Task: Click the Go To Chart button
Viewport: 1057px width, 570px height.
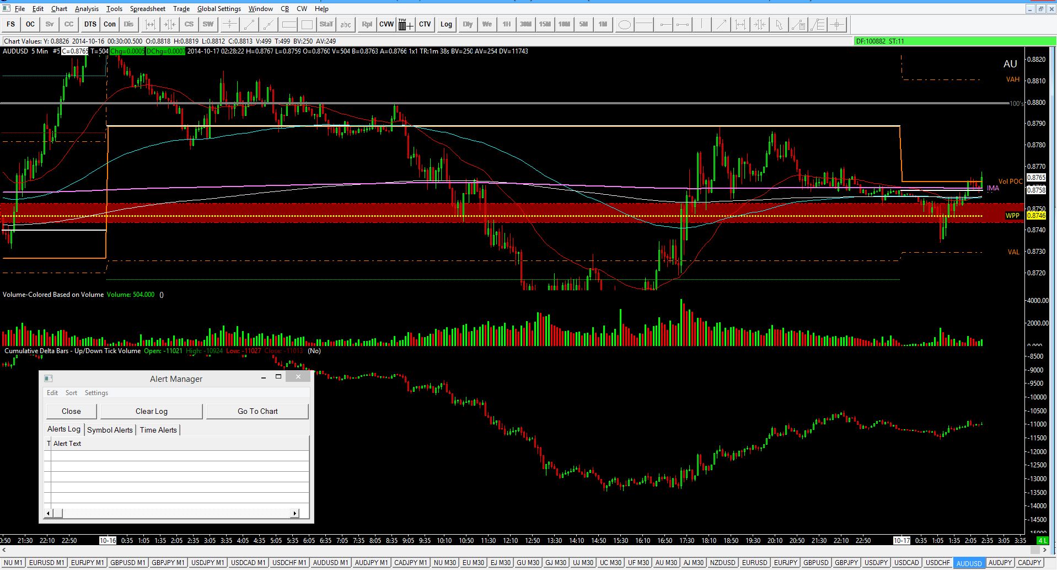Action: [257, 411]
